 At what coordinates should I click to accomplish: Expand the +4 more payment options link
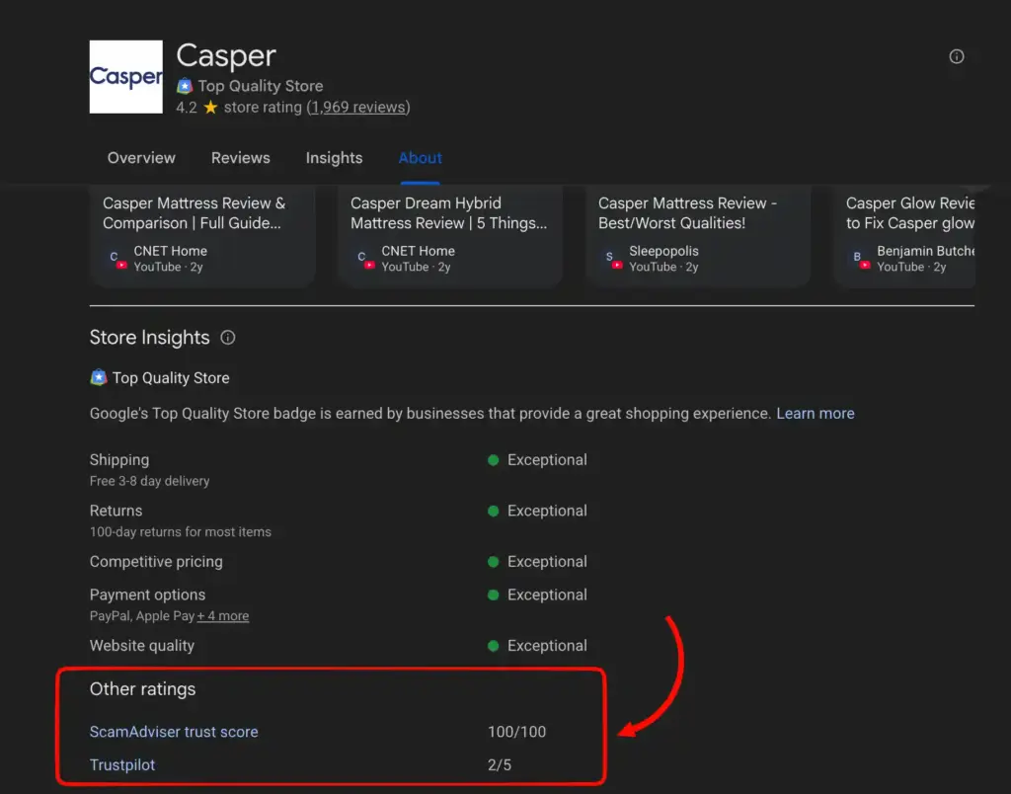pyautogui.click(x=223, y=616)
